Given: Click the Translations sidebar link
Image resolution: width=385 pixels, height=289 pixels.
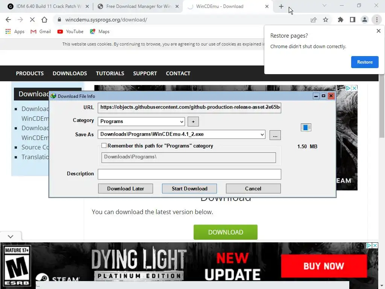Looking at the screenshot, I should (35, 157).
